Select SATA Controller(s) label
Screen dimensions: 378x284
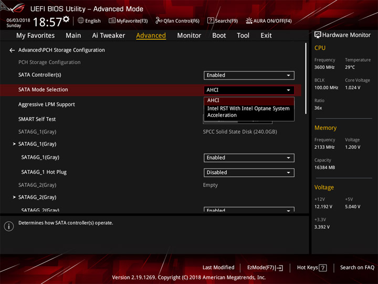pos(40,75)
